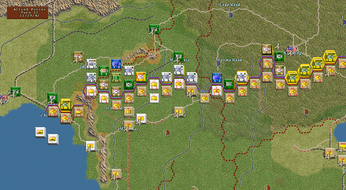Select the enemy division rated 3-5
This screenshot has height=190, width=346.
tap(280, 84)
